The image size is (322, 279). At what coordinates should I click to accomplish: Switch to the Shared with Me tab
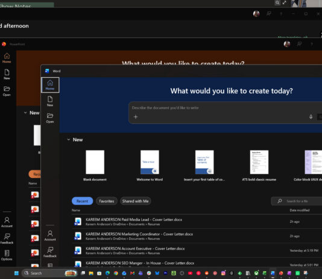(x=135, y=201)
